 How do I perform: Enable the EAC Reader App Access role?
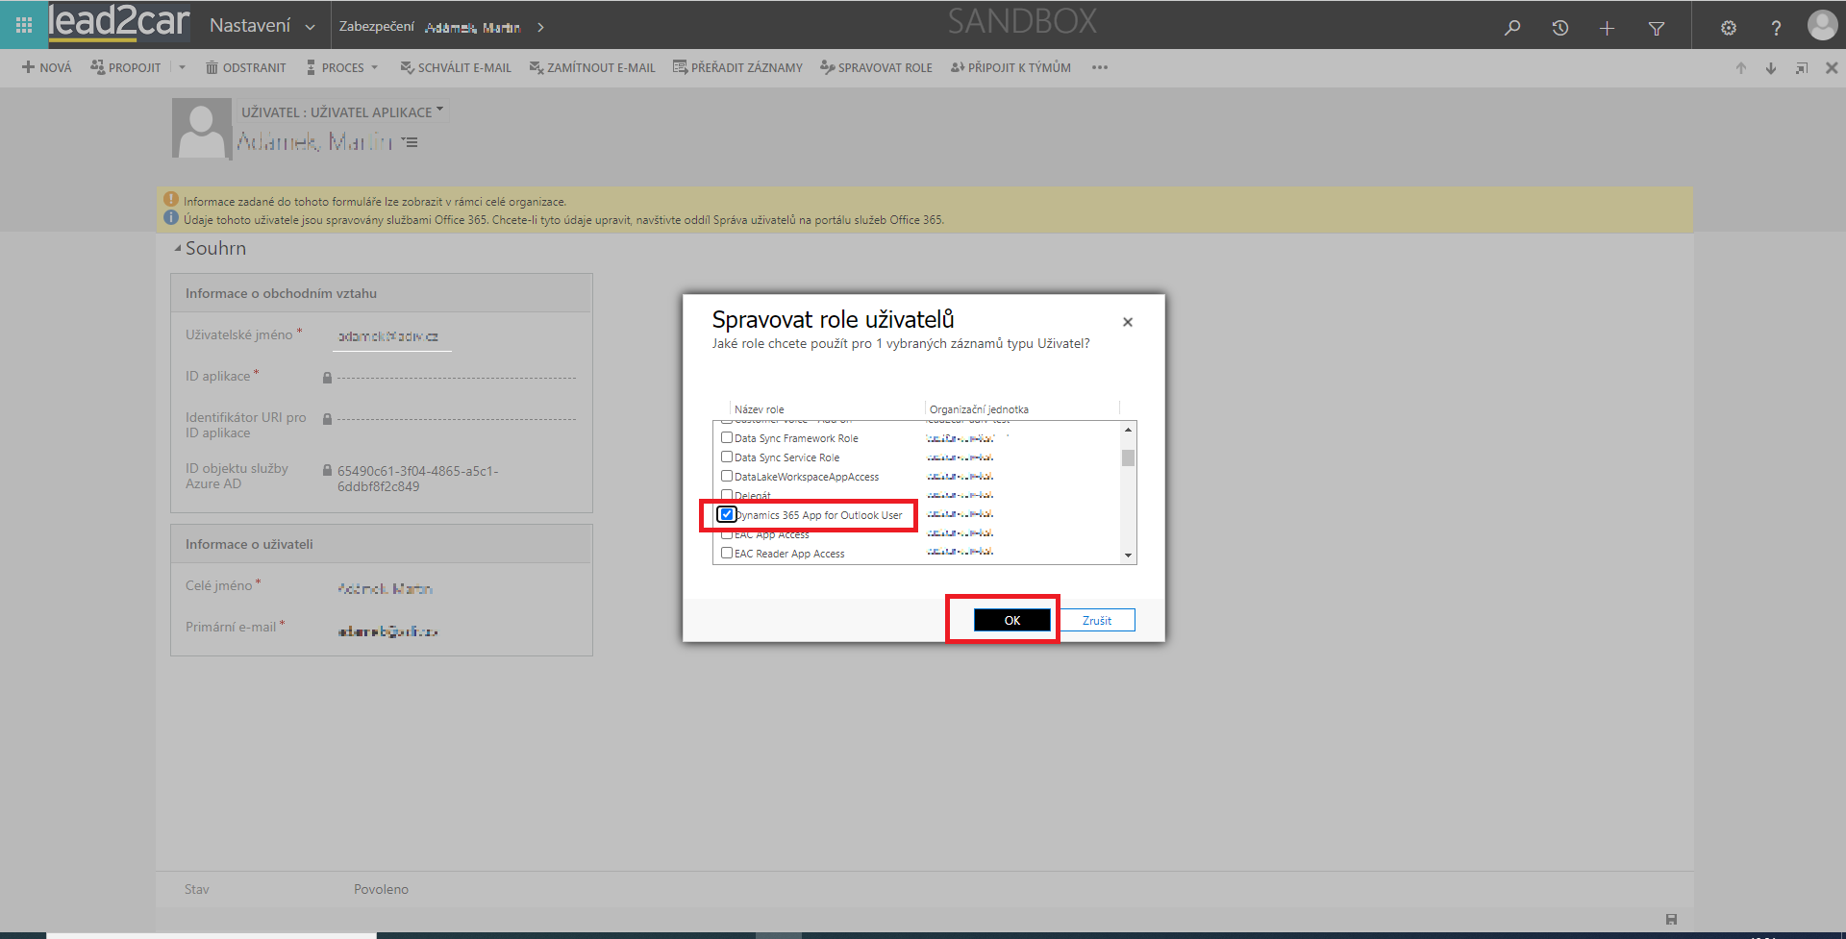[x=727, y=554]
